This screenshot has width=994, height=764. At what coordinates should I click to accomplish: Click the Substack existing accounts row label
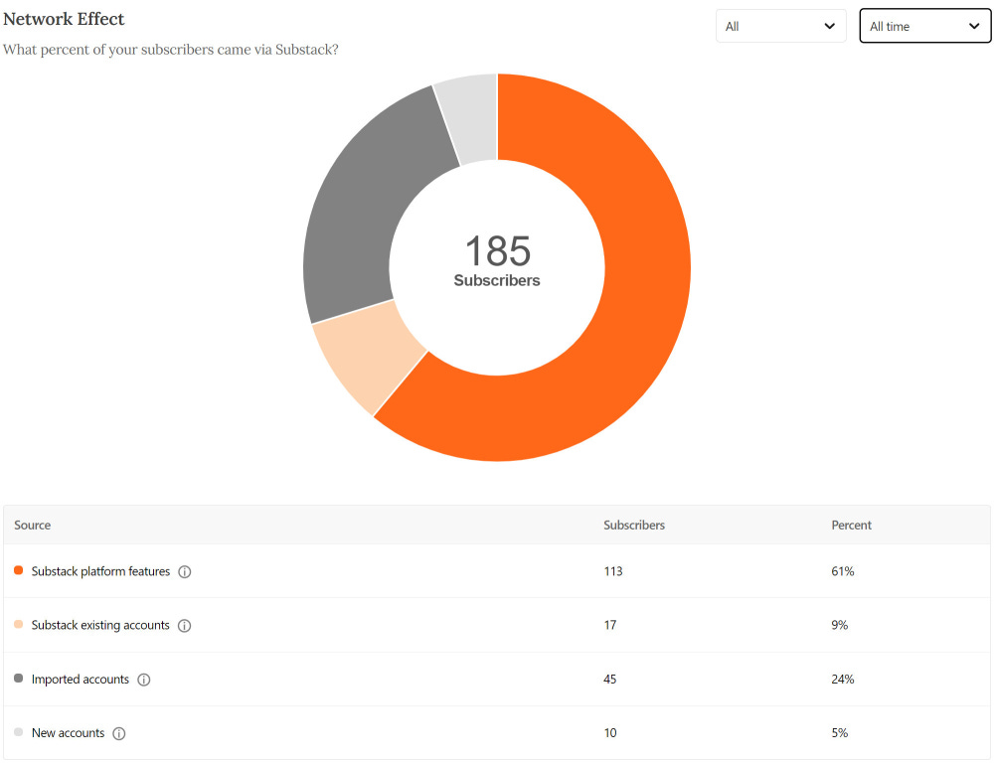pos(100,625)
